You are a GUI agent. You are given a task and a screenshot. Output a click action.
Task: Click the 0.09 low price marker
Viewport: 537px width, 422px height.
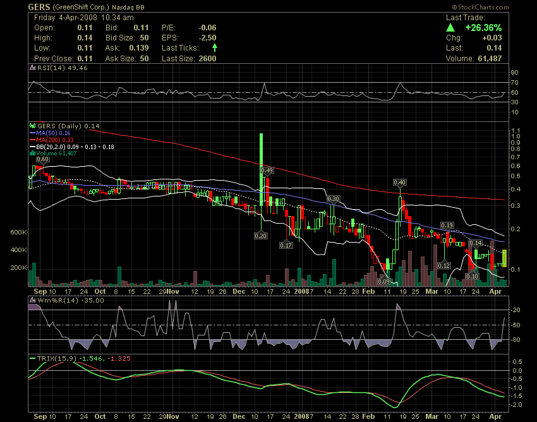click(x=384, y=282)
